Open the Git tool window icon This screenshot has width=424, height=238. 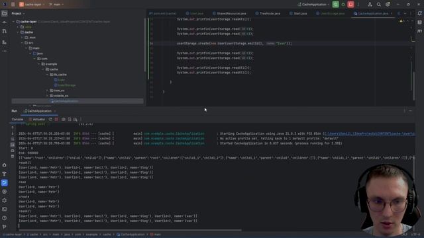pyautogui.click(x=5, y=227)
